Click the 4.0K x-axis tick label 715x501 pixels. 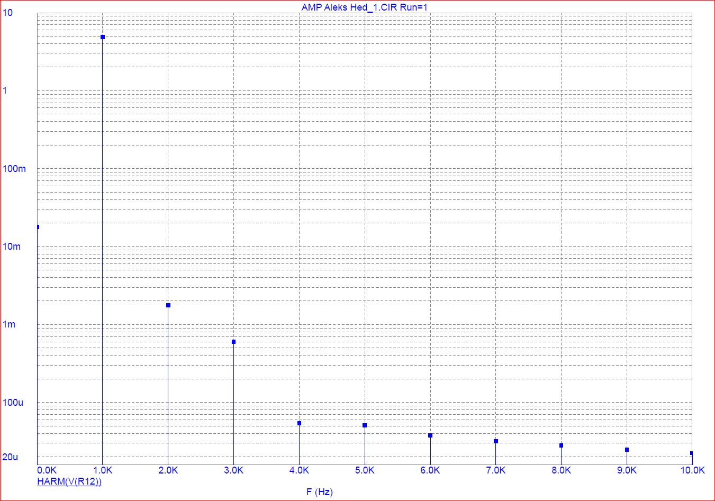click(x=300, y=470)
